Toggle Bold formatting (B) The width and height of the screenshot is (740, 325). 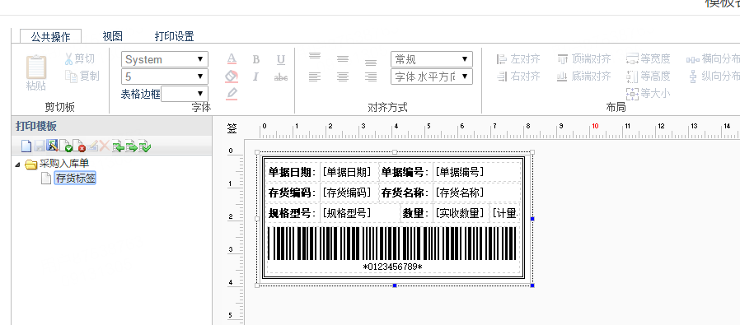255,59
